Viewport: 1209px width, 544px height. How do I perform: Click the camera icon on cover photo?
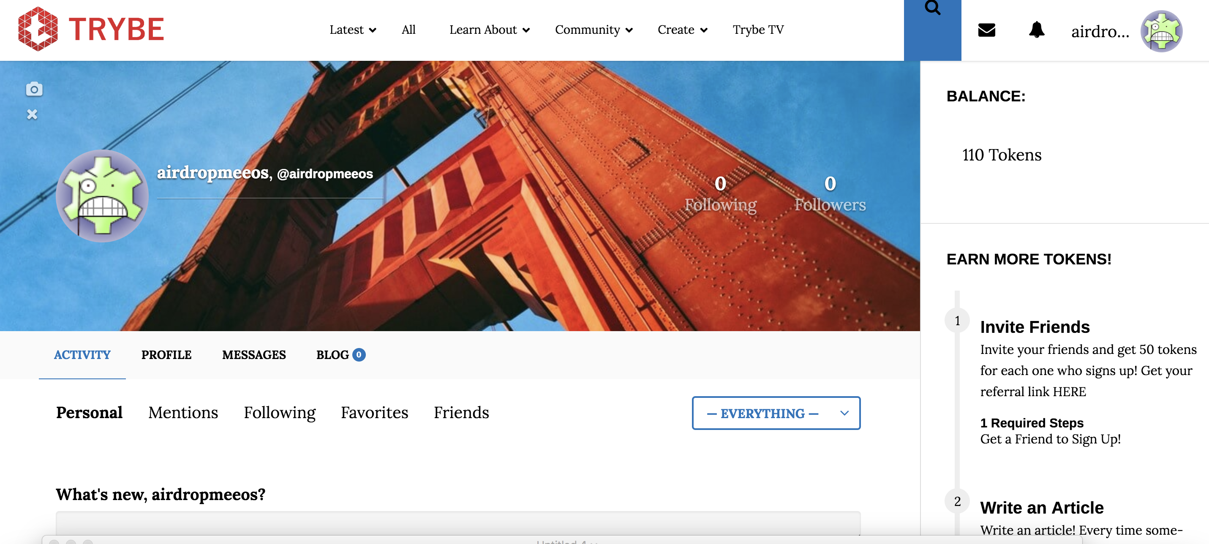click(x=34, y=89)
